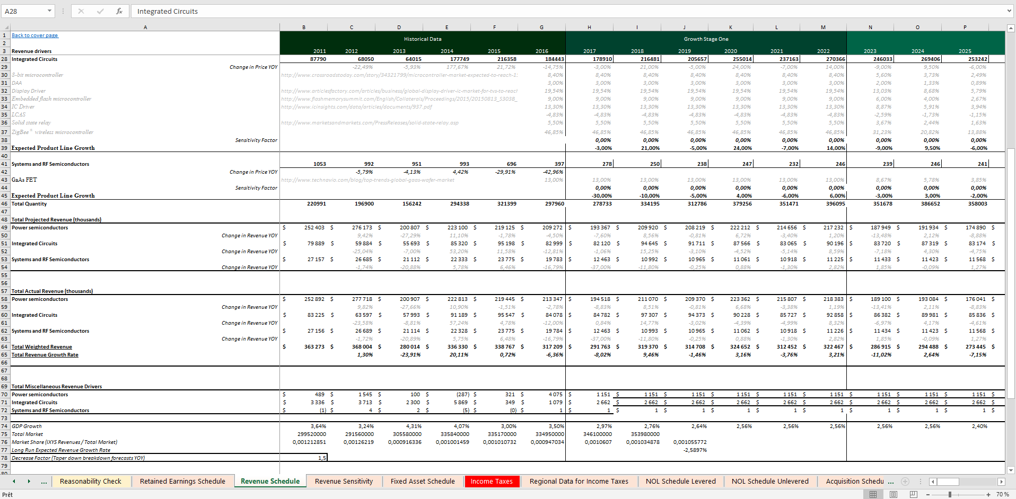Open the red Income Taxes tab
1016x499 pixels.
click(492, 482)
